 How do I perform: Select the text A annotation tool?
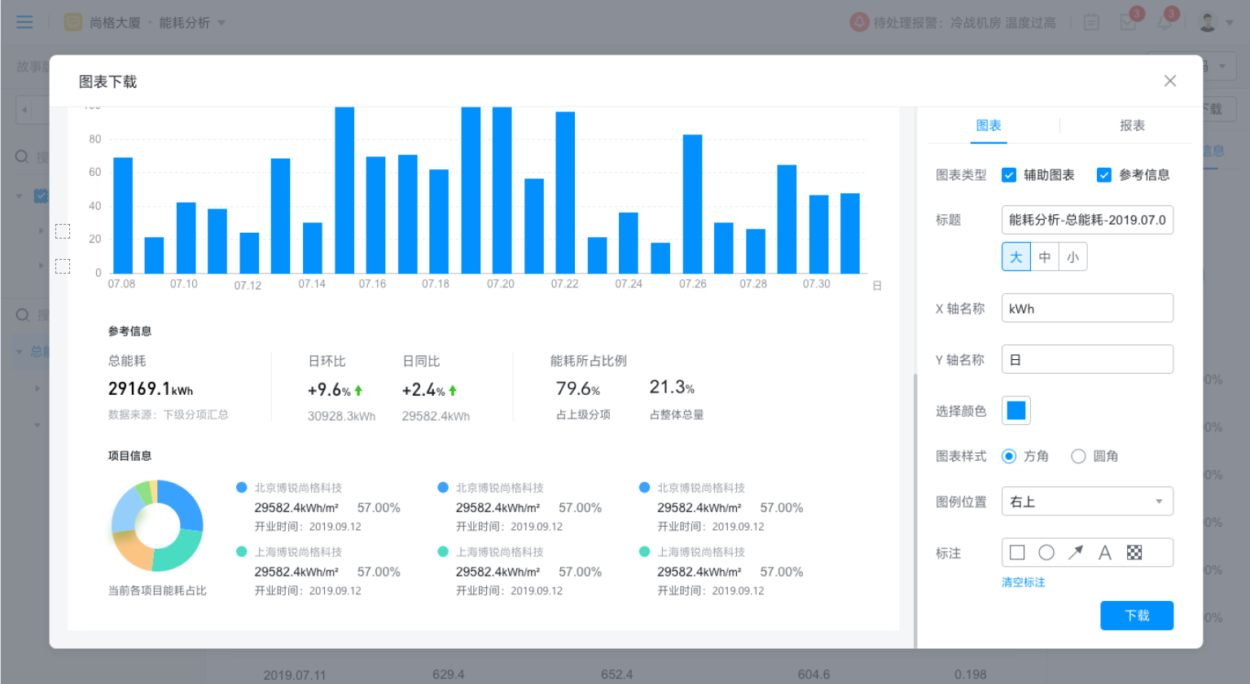click(x=1105, y=553)
